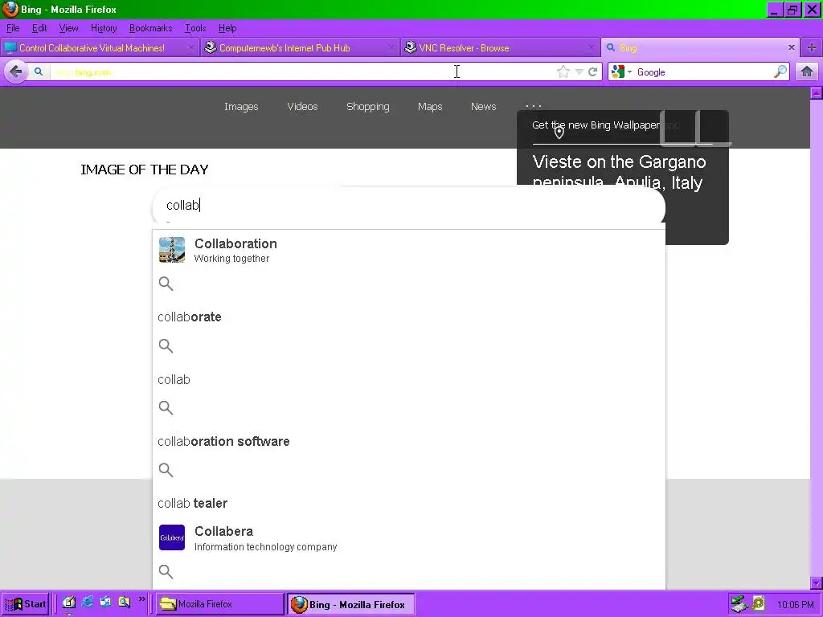Click the search folder quick launch icon

[124, 602]
